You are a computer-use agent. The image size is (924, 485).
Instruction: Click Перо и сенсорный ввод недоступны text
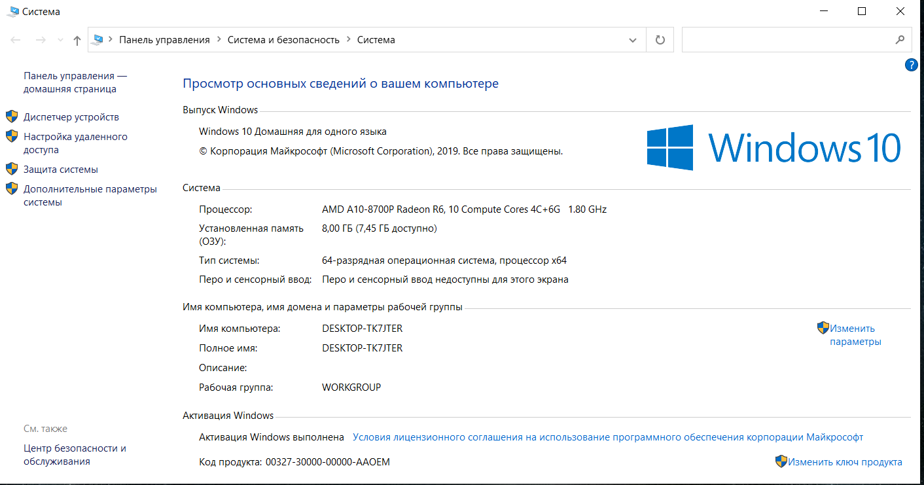click(x=445, y=279)
